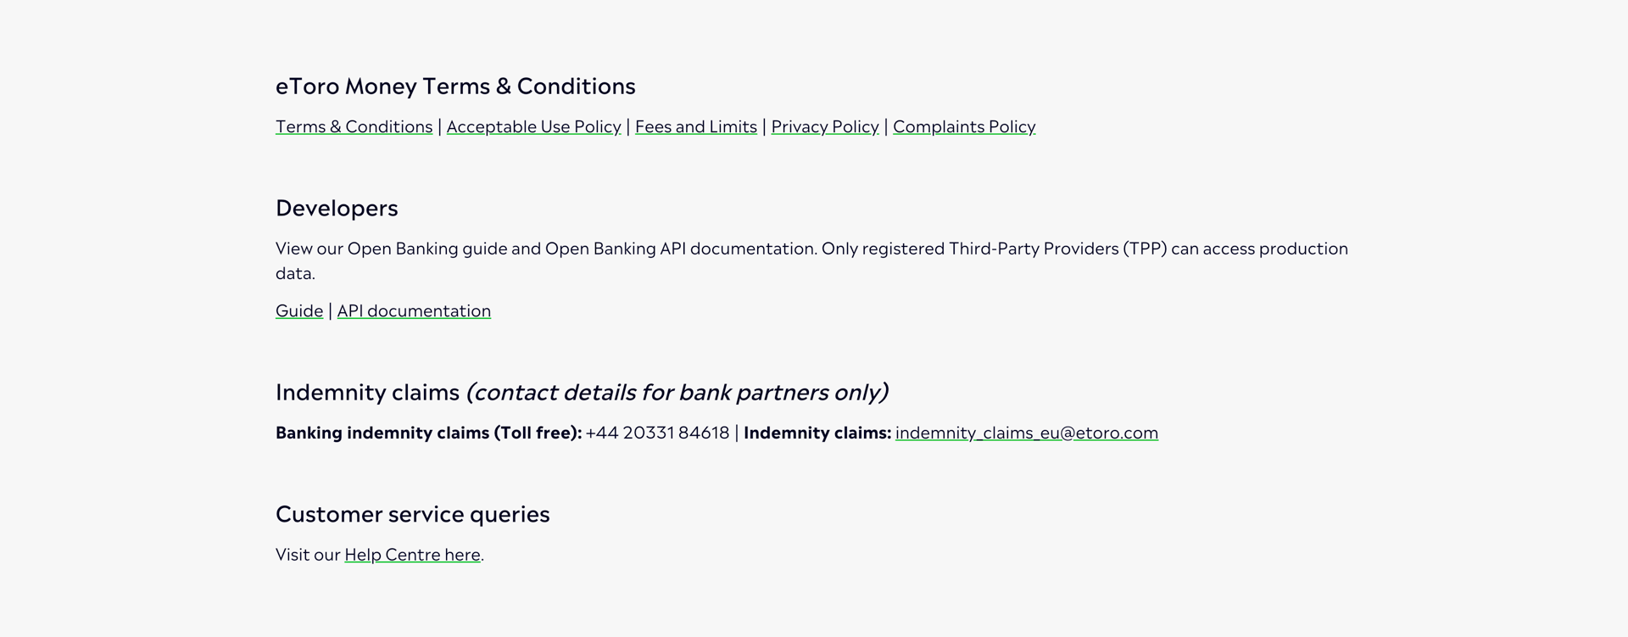Open the API documentation link
This screenshot has width=1628, height=637.
[414, 310]
